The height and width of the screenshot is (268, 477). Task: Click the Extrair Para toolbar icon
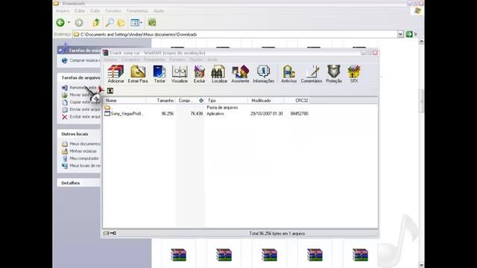tap(138, 74)
